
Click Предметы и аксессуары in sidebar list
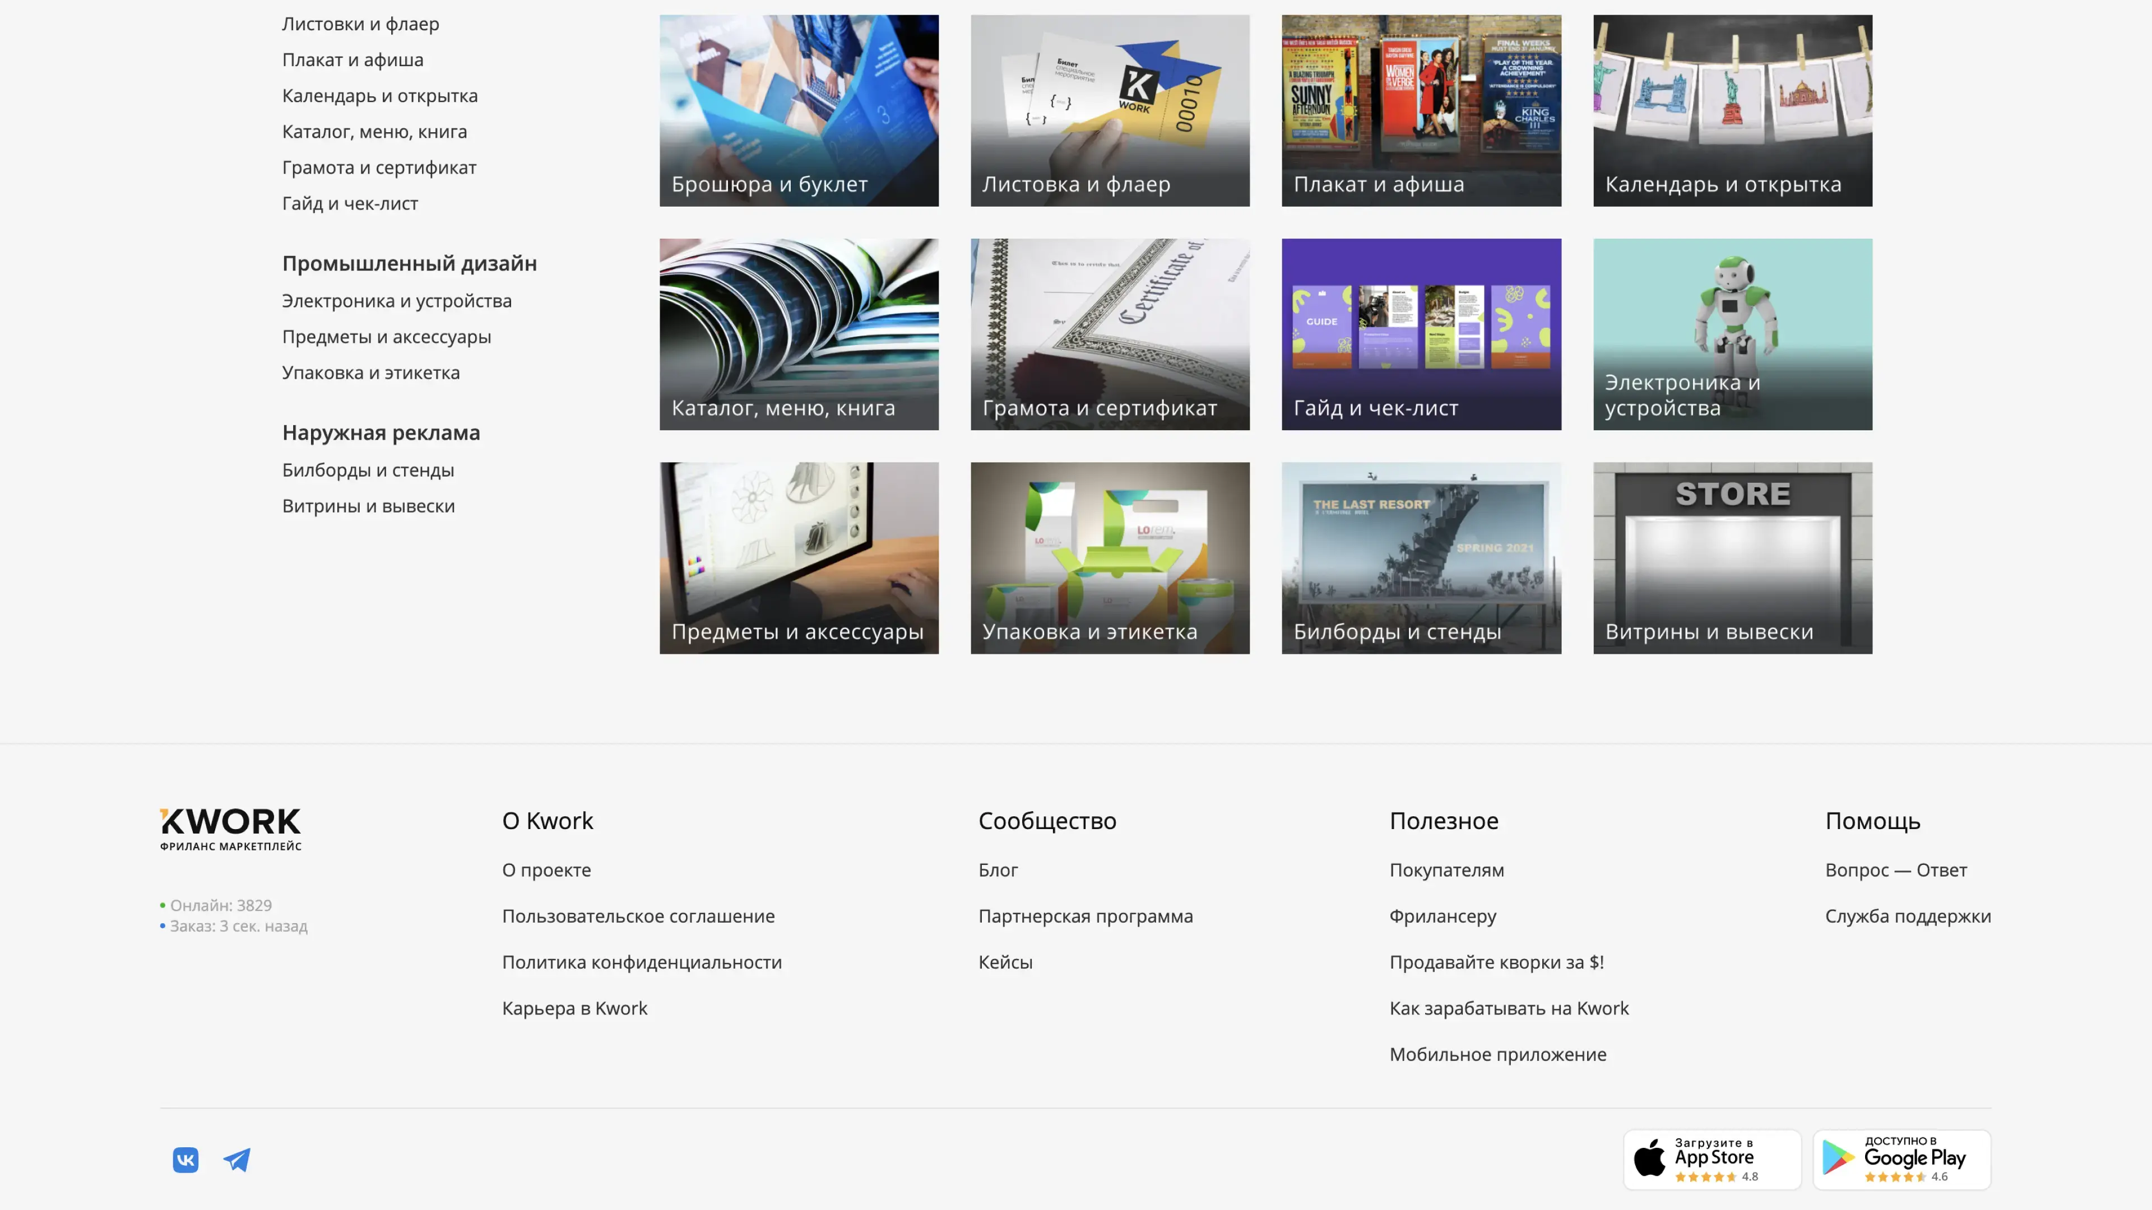(386, 337)
